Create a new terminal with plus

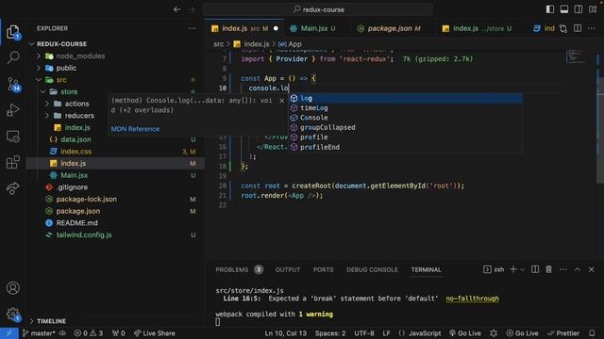pos(513,269)
